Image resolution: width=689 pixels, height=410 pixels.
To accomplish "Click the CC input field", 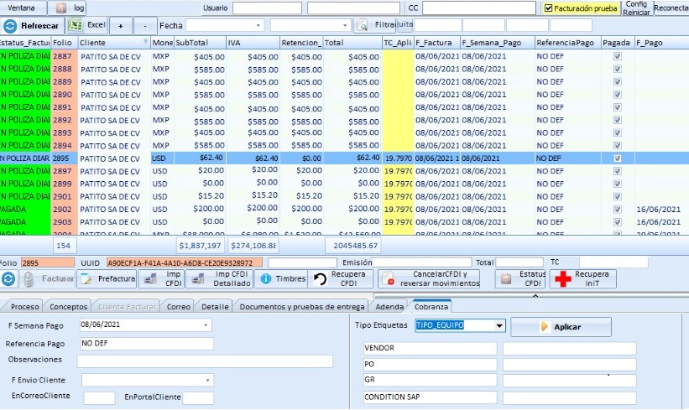I will tap(479, 8).
